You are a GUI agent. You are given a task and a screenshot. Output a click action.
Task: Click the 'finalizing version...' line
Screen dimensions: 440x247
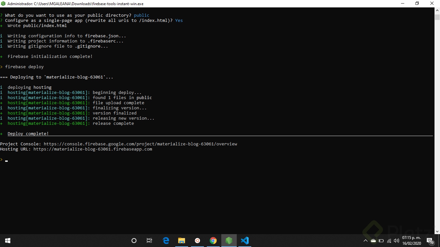pos(77,108)
